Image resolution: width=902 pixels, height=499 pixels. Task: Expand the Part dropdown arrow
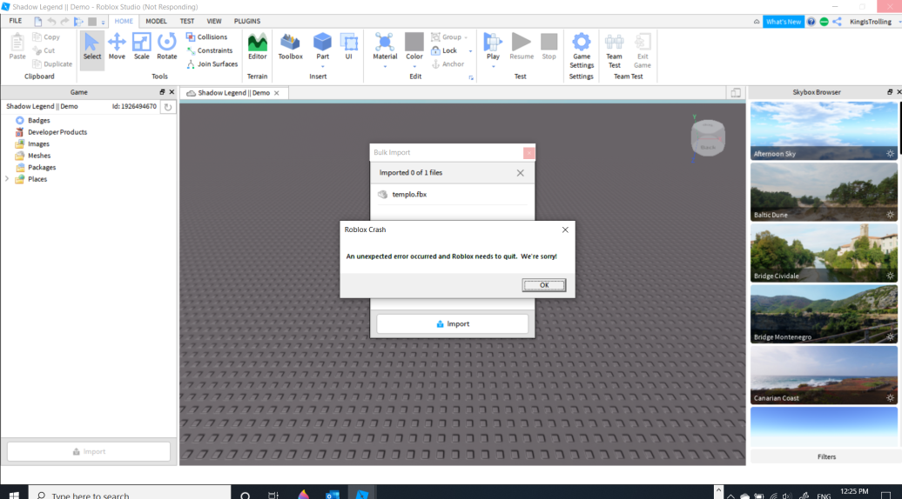(x=323, y=66)
